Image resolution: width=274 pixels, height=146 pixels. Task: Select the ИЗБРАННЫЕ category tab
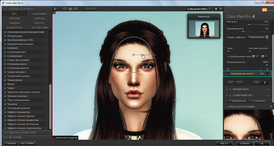(x=40, y=14)
